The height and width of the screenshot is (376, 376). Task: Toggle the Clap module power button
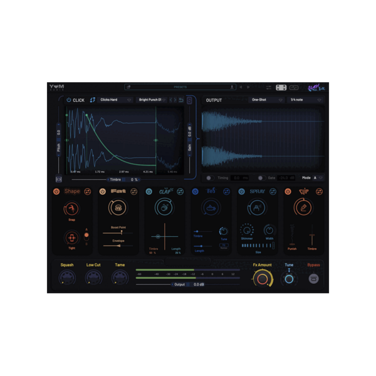149,191
